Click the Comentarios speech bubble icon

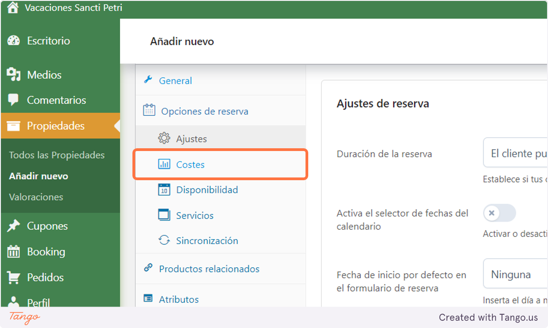pyautogui.click(x=14, y=100)
